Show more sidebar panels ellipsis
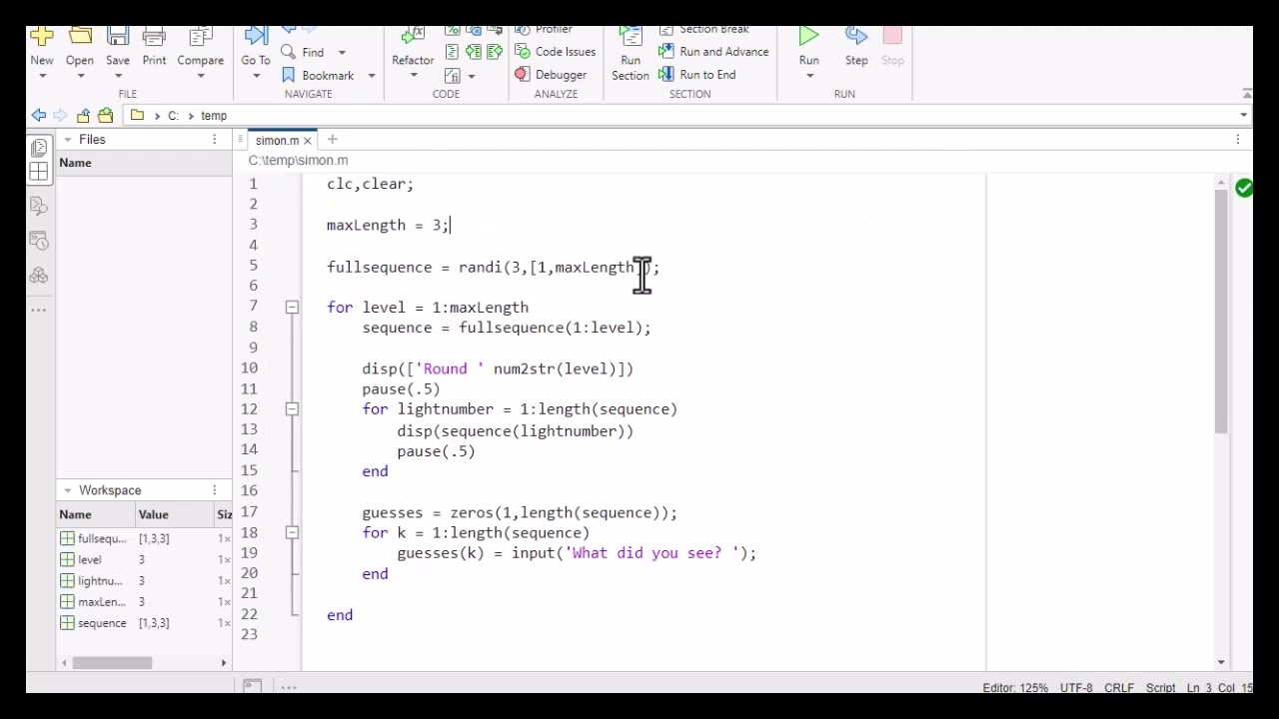 pyautogui.click(x=39, y=310)
